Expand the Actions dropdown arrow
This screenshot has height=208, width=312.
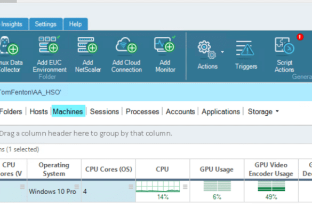tap(222, 52)
